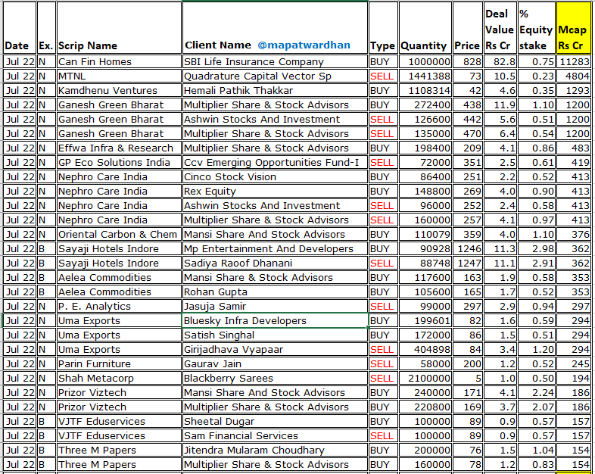This screenshot has width=595, height=474.
Task: Click 'Quadrature Capital Vector Sp' client cell
Action: (275, 76)
